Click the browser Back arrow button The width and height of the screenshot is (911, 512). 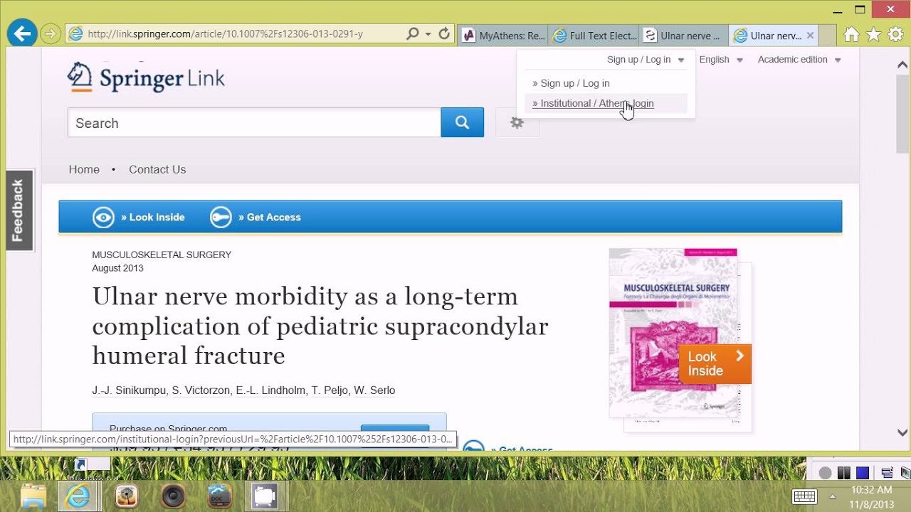coord(23,33)
